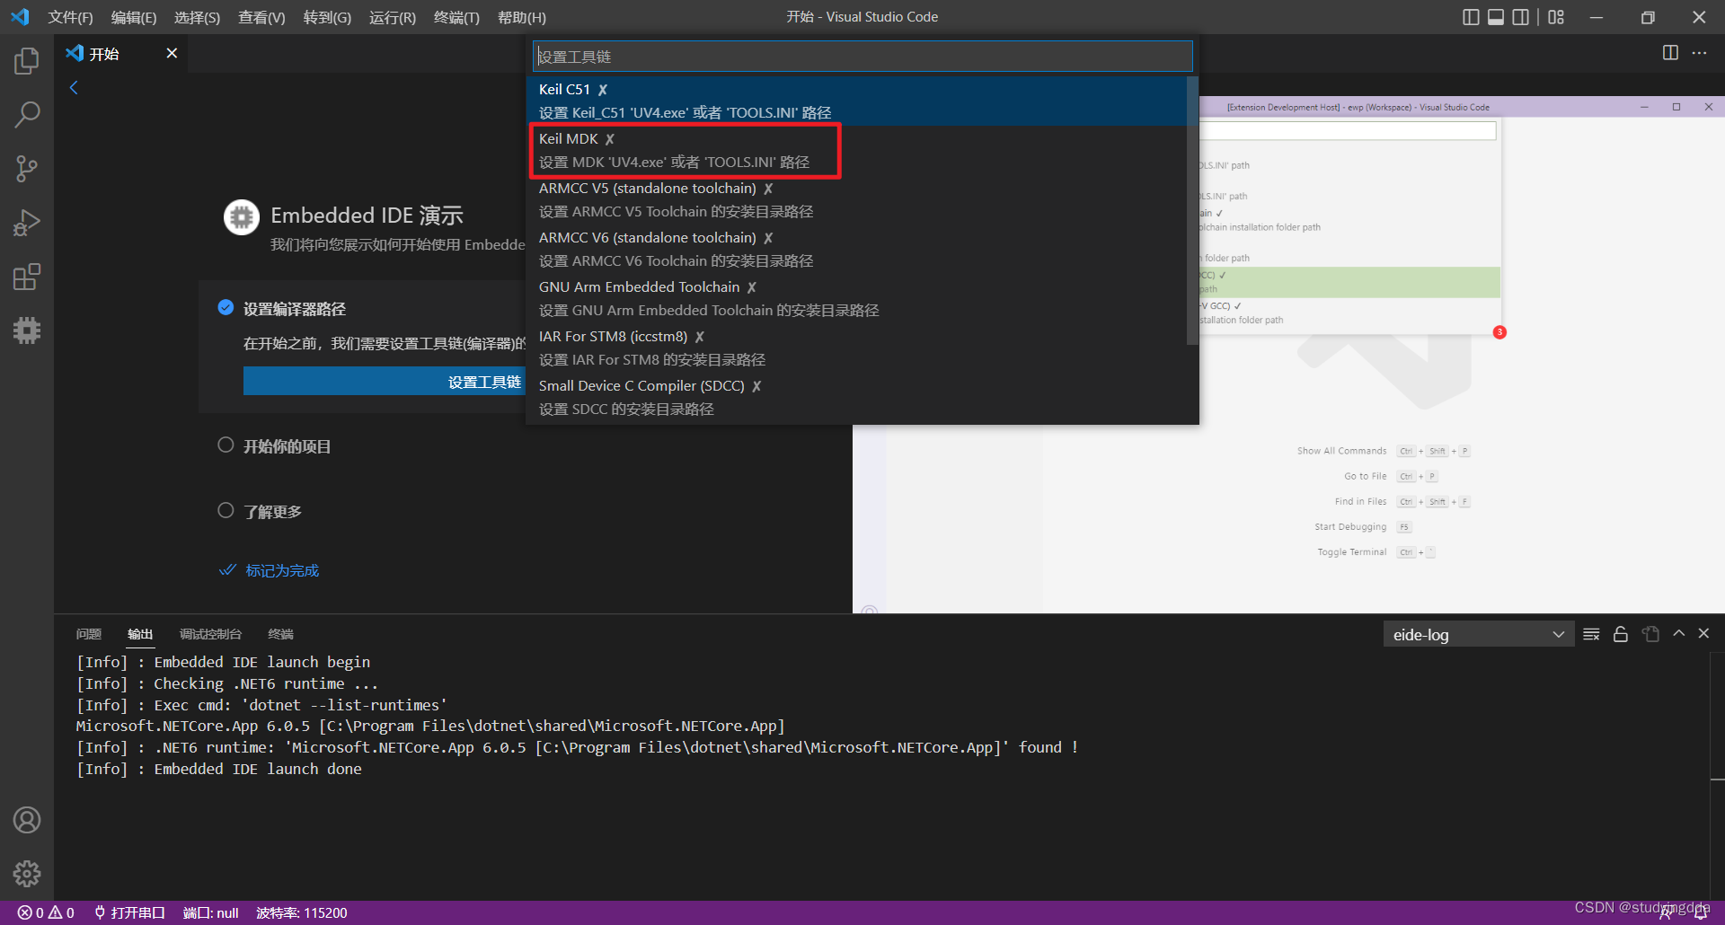Click the 波特率: 115200 status entry
This screenshot has width=1725, height=925.
pos(301,912)
